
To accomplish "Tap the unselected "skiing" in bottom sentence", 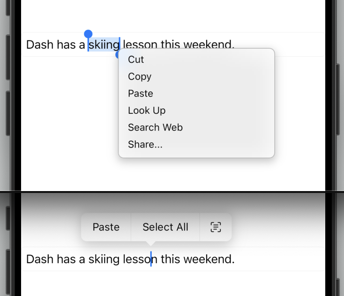I will pos(104,259).
